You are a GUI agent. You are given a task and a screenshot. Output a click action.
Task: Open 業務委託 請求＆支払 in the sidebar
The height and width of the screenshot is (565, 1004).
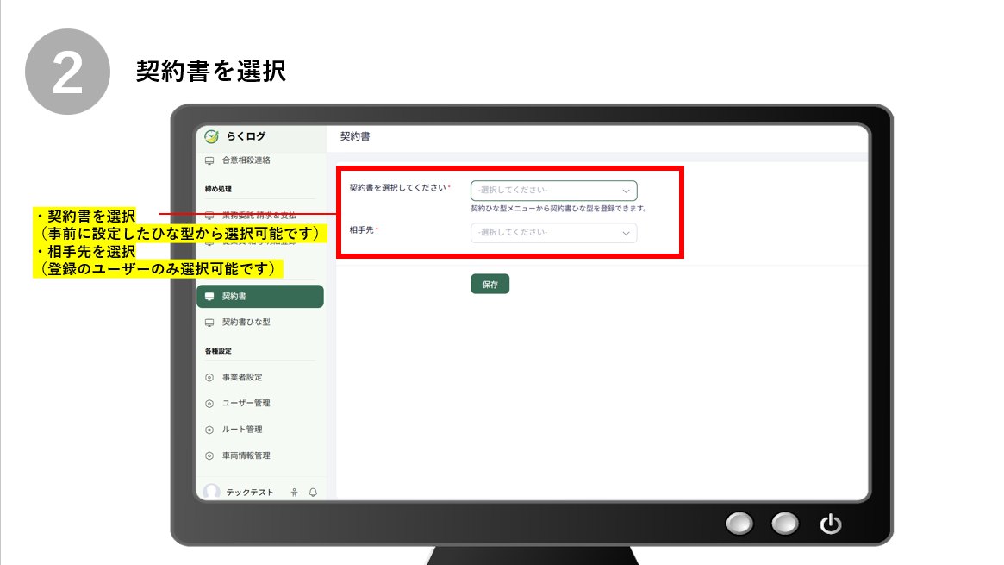[x=259, y=215]
